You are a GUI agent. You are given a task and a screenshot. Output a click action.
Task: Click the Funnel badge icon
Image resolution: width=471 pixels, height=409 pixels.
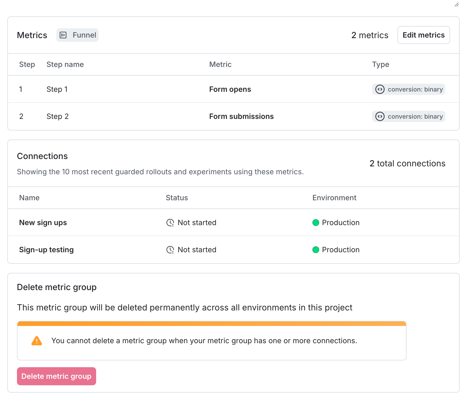(63, 35)
